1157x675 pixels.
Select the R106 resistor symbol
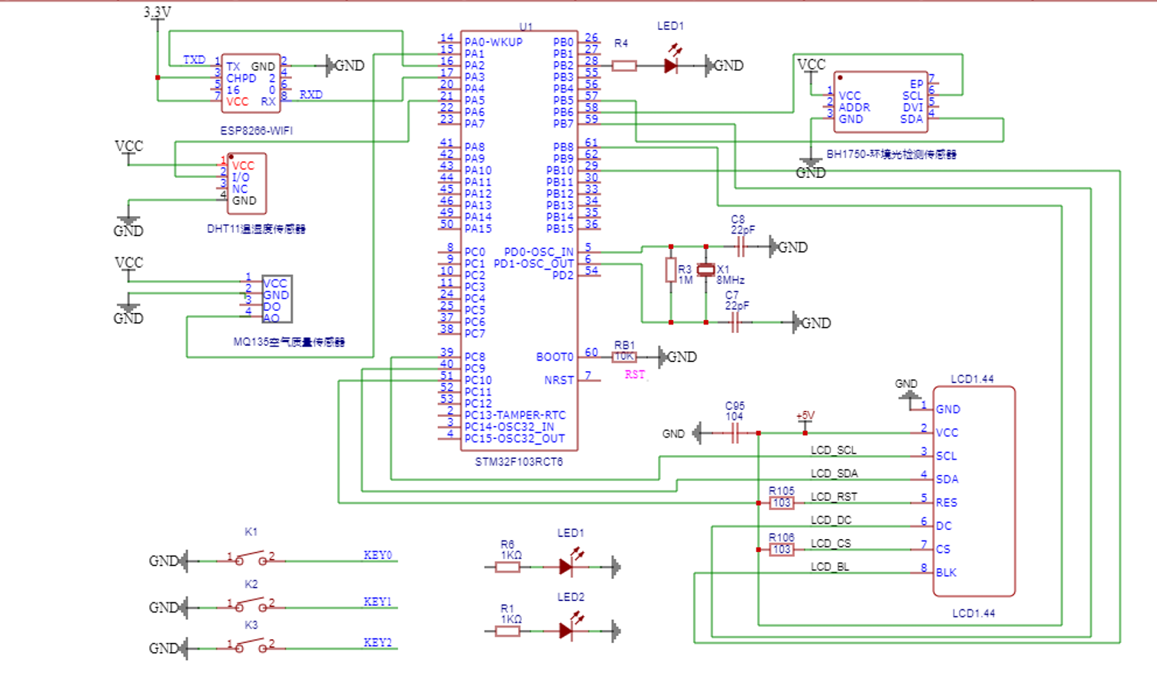[781, 550]
